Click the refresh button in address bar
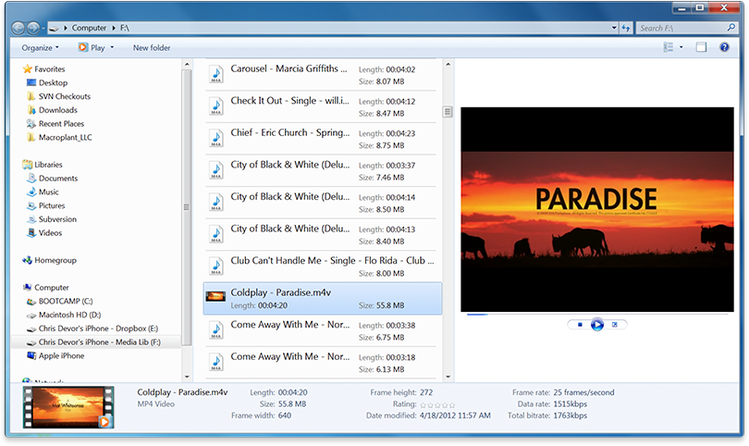 pos(626,28)
